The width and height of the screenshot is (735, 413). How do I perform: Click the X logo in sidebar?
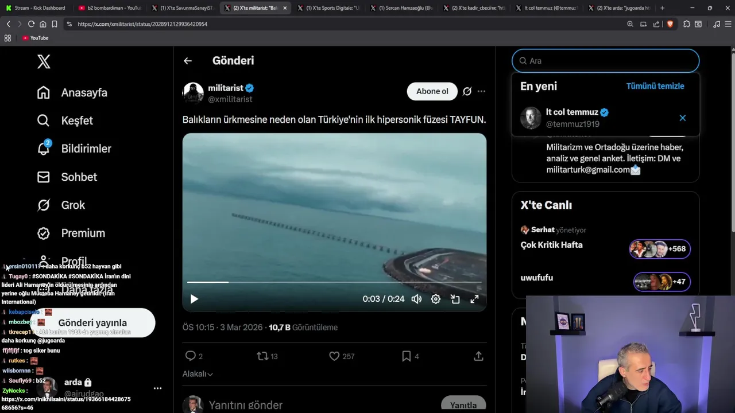click(x=44, y=61)
